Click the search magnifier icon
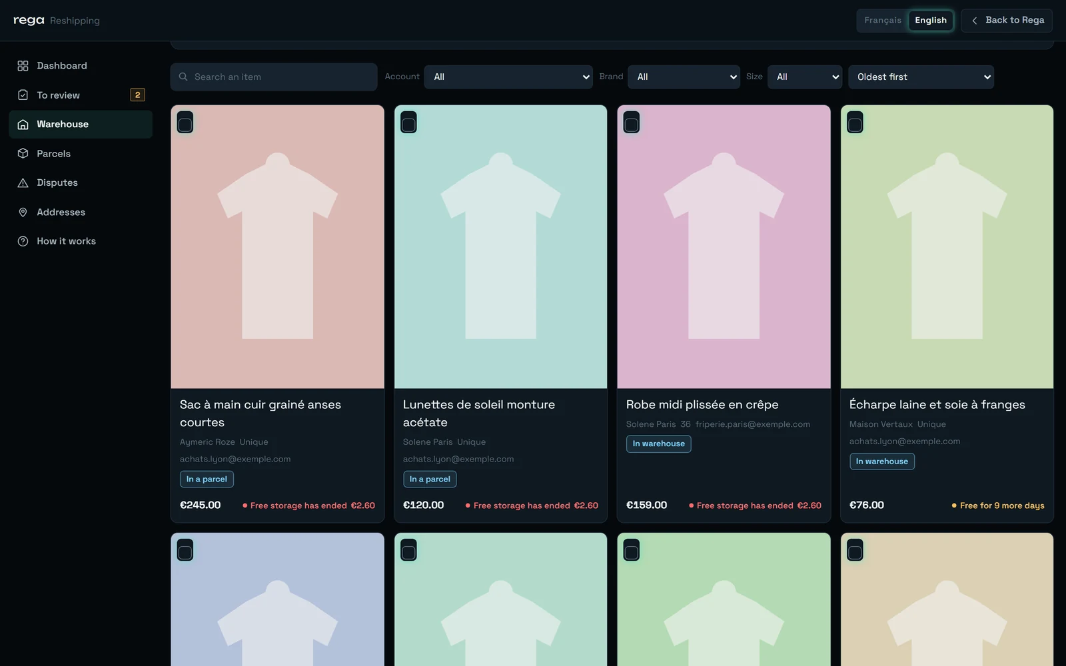The width and height of the screenshot is (1066, 666). click(x=183, y=77)
